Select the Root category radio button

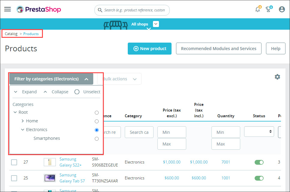coord(97,112)
